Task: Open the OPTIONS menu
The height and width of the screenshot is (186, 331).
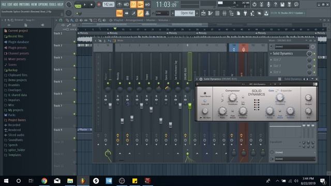Action: pos(43,5)
